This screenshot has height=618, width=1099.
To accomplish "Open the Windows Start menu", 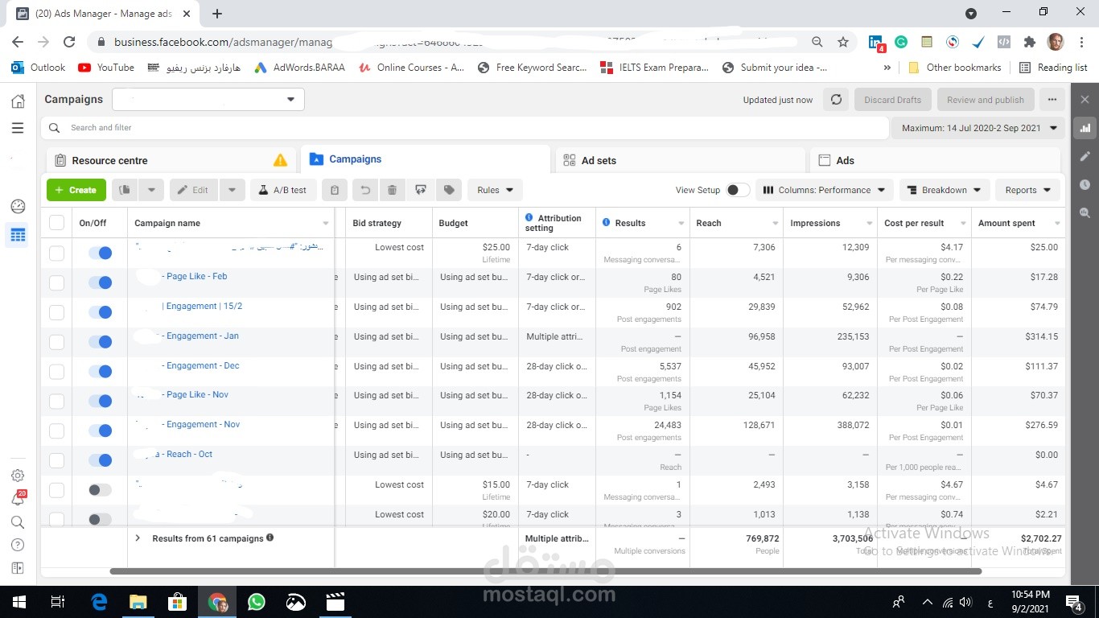I will 19,601.
